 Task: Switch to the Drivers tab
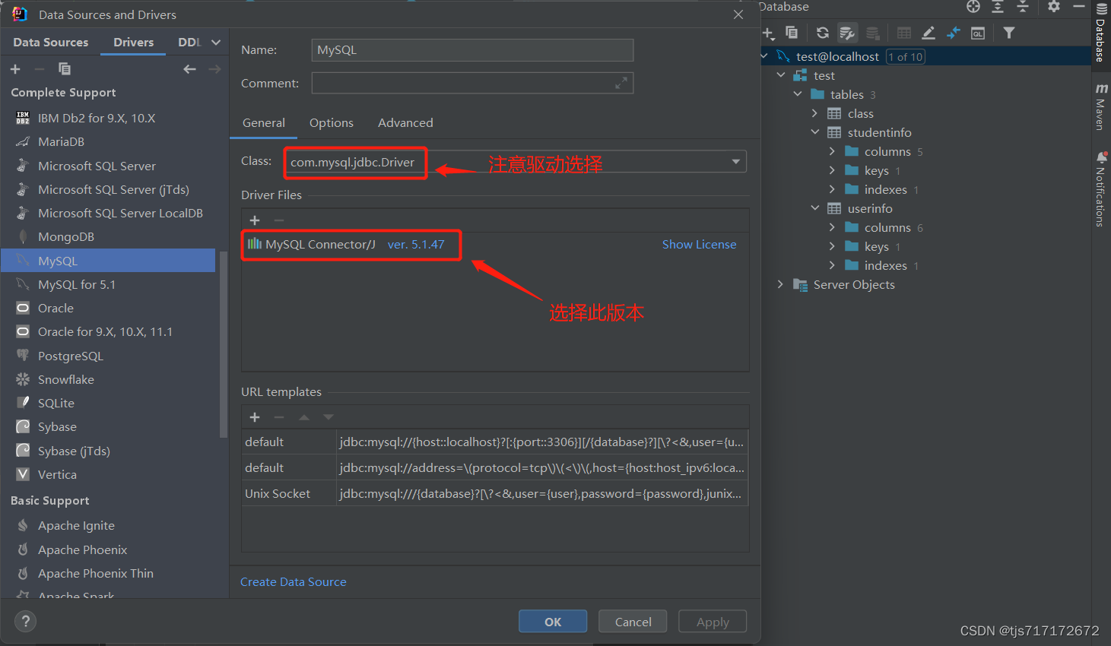(x=133, y=43)
